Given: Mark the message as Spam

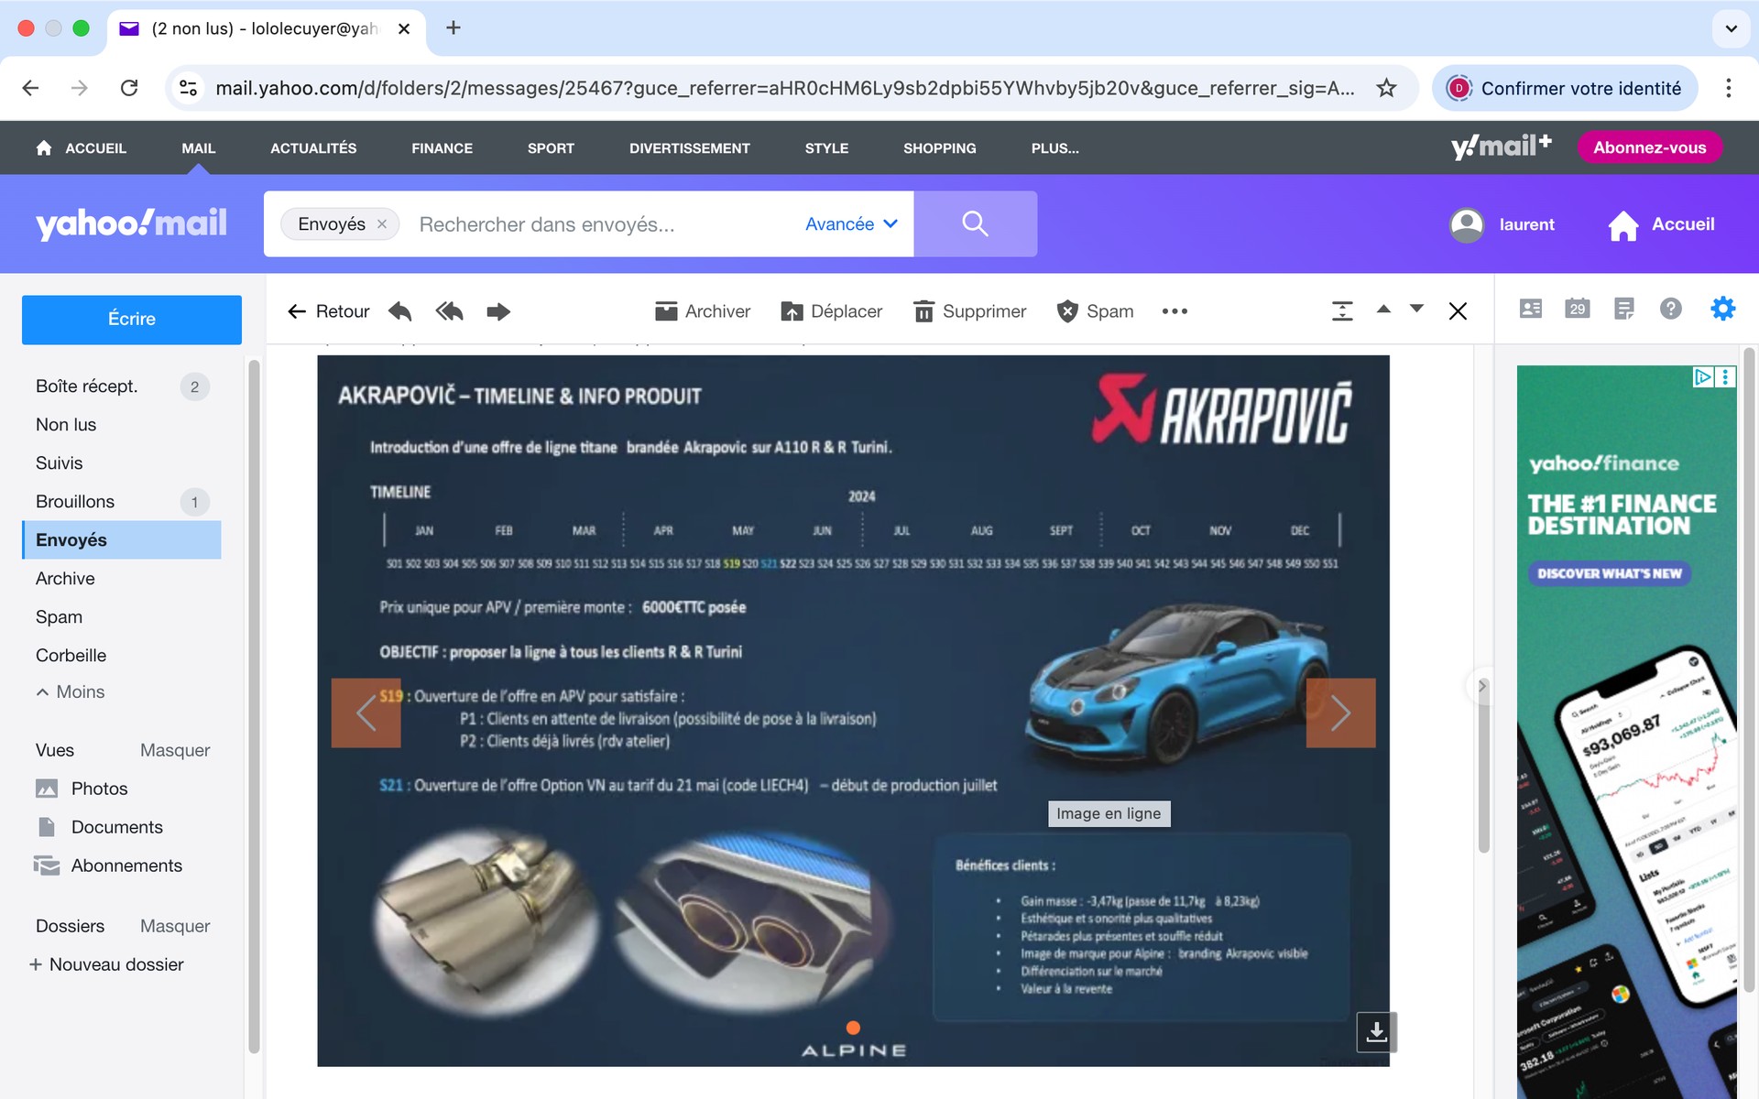Looking at the screenshot, I should (x=1095, y=311).
